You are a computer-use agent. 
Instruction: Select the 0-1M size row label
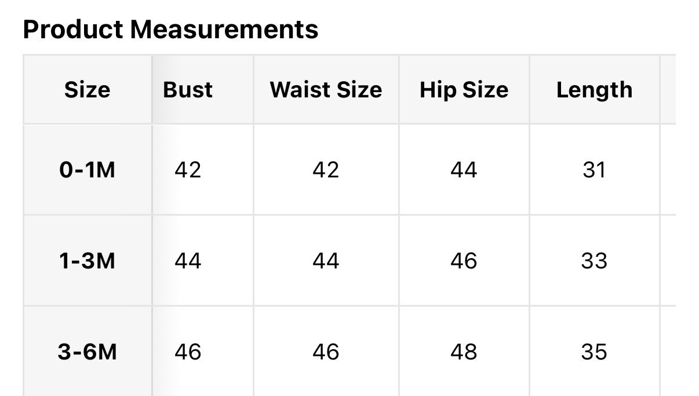(x=87, y=170)
